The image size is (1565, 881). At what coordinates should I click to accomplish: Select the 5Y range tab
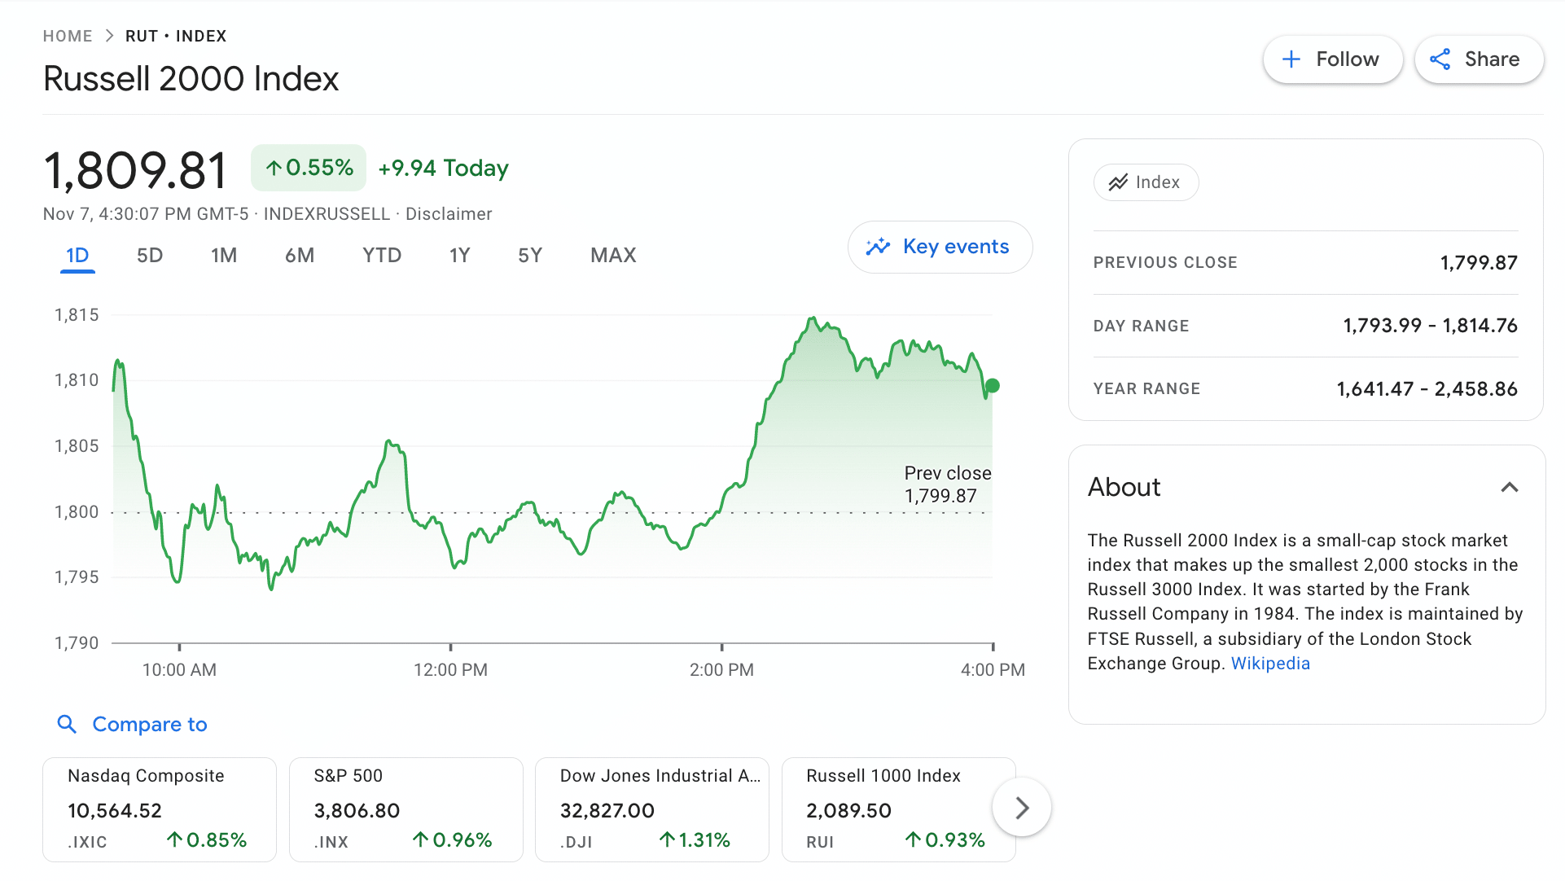[x=530, y=256]
